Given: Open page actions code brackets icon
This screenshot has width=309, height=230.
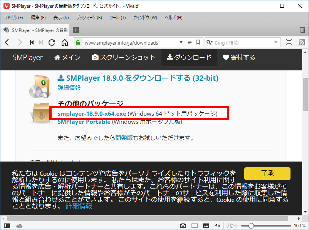Looking at the screenshot, I should click(218, 226).
